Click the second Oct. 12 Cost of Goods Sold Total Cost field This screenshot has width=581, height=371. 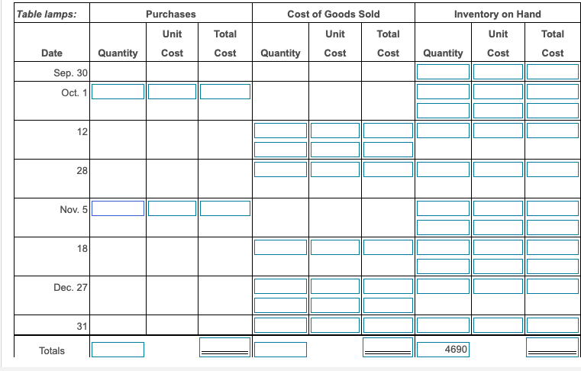coord(388,150)
